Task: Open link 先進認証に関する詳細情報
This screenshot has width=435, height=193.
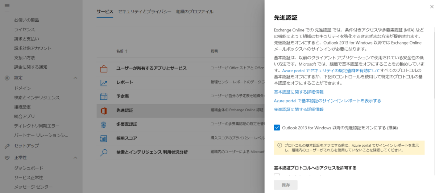Action: click(x=299, y=109)
